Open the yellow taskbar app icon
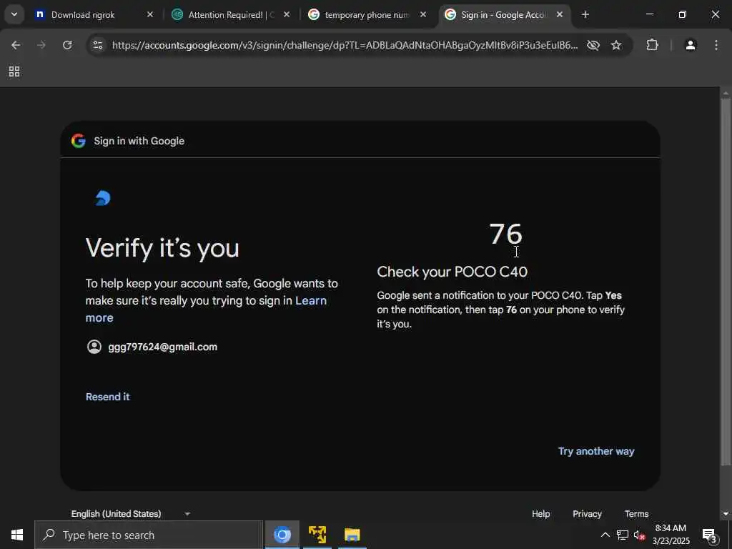 click(317, 535)
